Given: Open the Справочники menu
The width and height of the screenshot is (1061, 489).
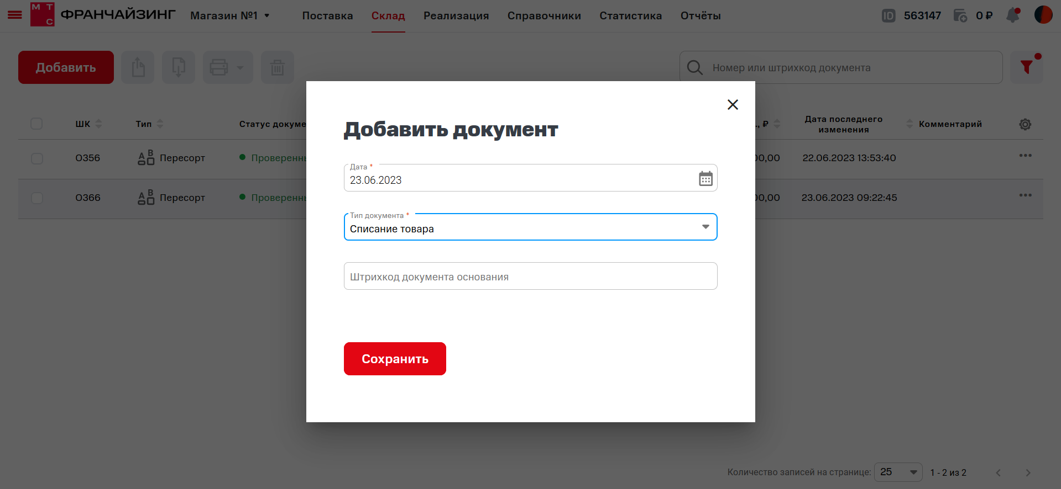Looking at the screenshot, I should click(544, 15).
